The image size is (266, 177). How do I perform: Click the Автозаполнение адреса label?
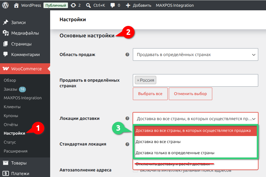(x=85, y=170)
